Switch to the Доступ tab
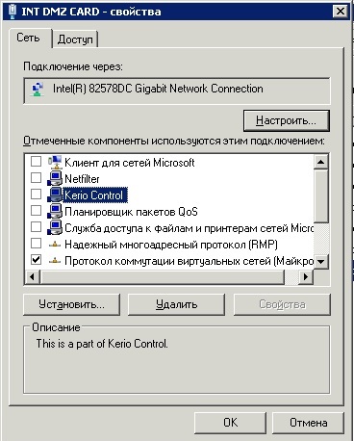The height and width of the screenshot is (441, 354). (x=75, y=39)
